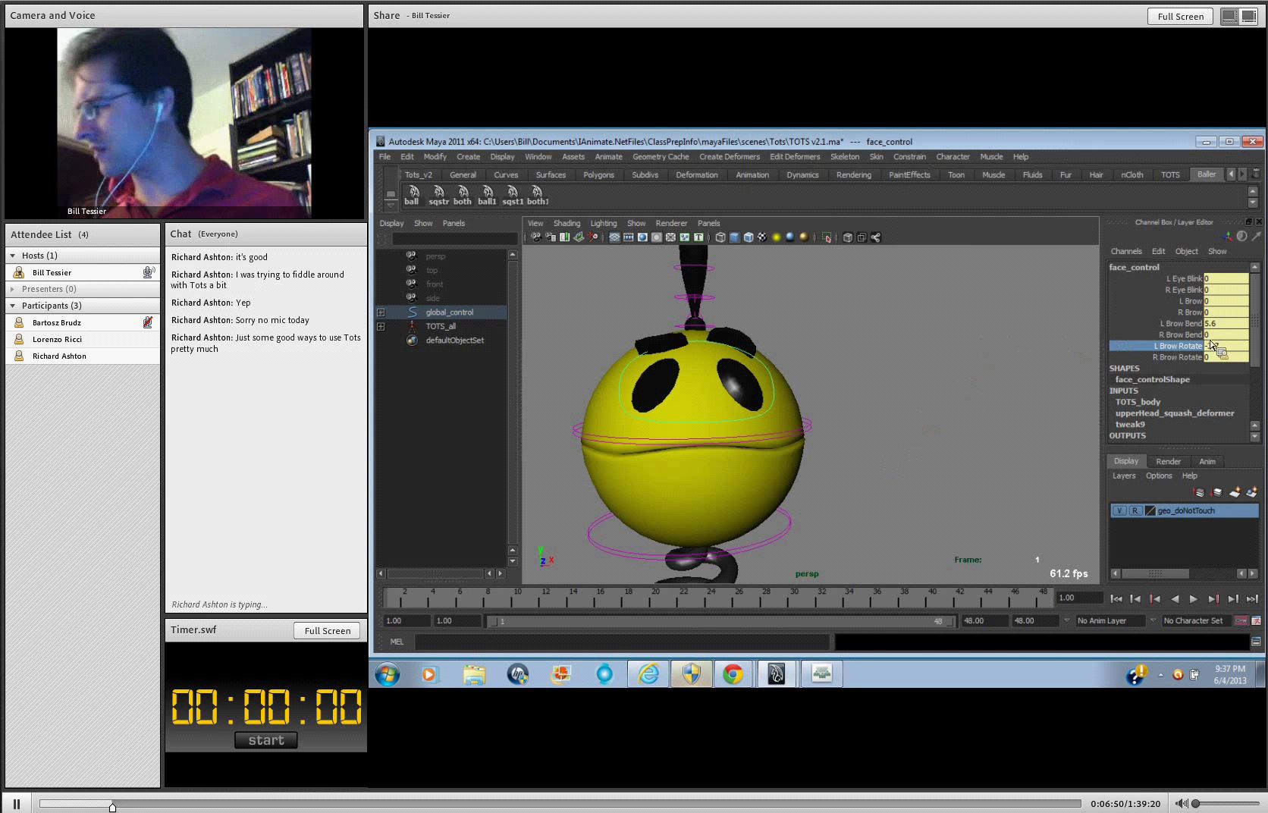The height and width of the screenshot is (813, 1268).
Task: Enable textured display checker icon
Action: [762, 237]
